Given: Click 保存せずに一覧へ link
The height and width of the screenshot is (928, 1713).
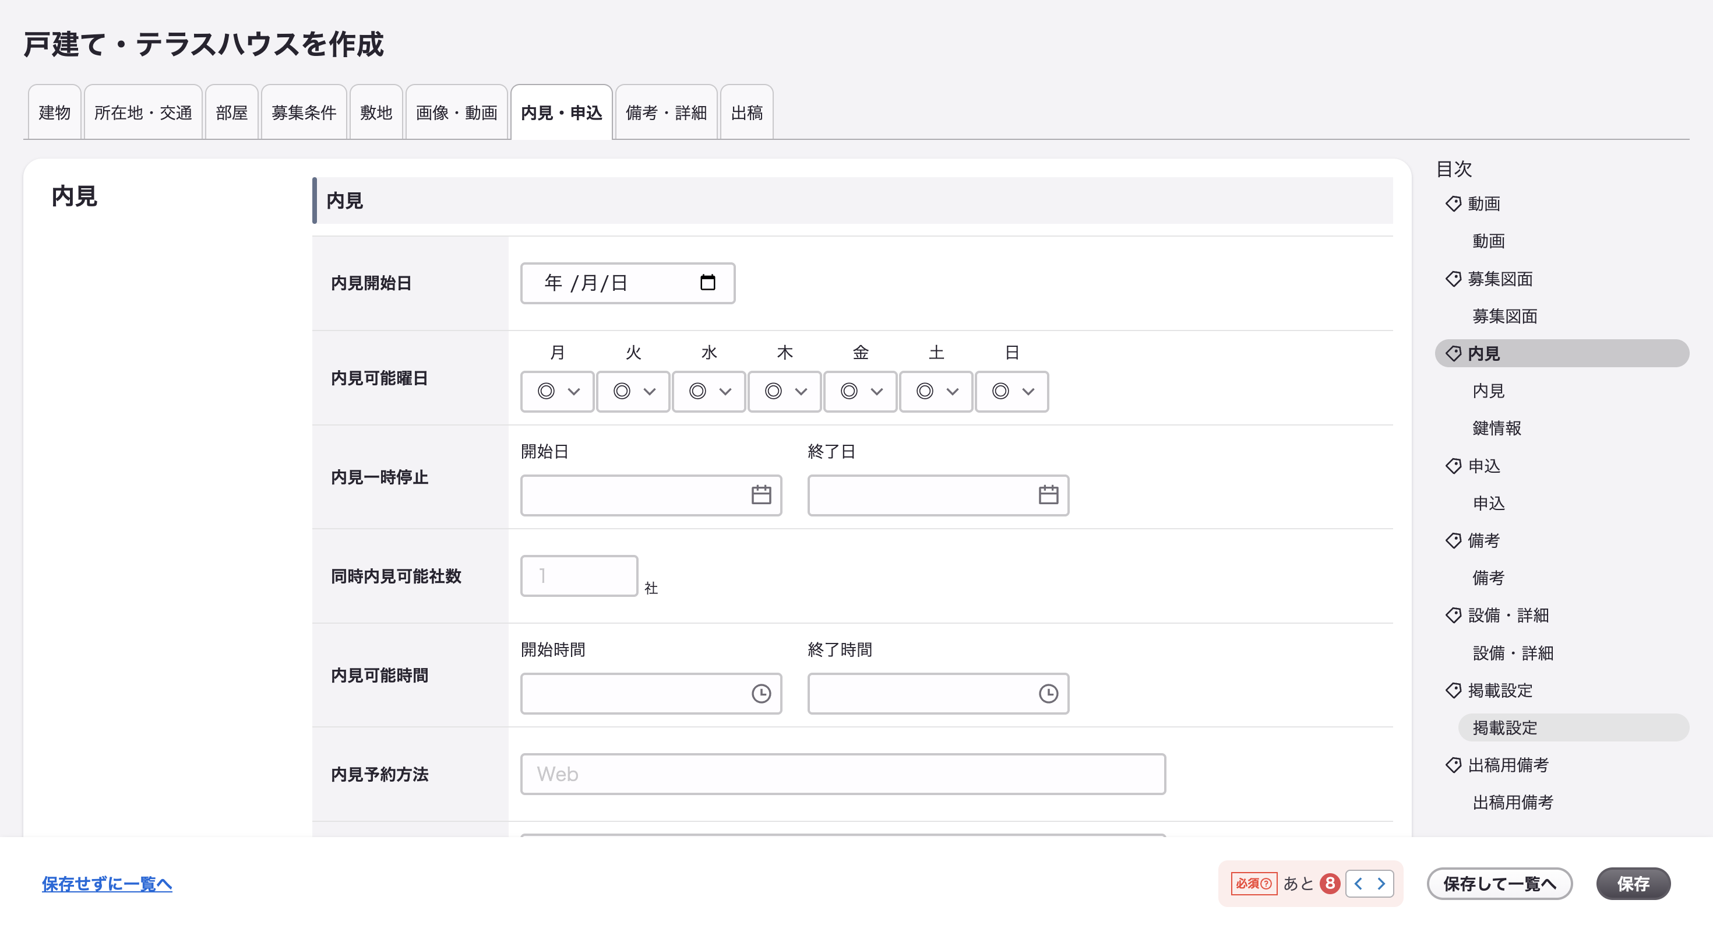Looking at the screenshot, I should coord(107,884).
